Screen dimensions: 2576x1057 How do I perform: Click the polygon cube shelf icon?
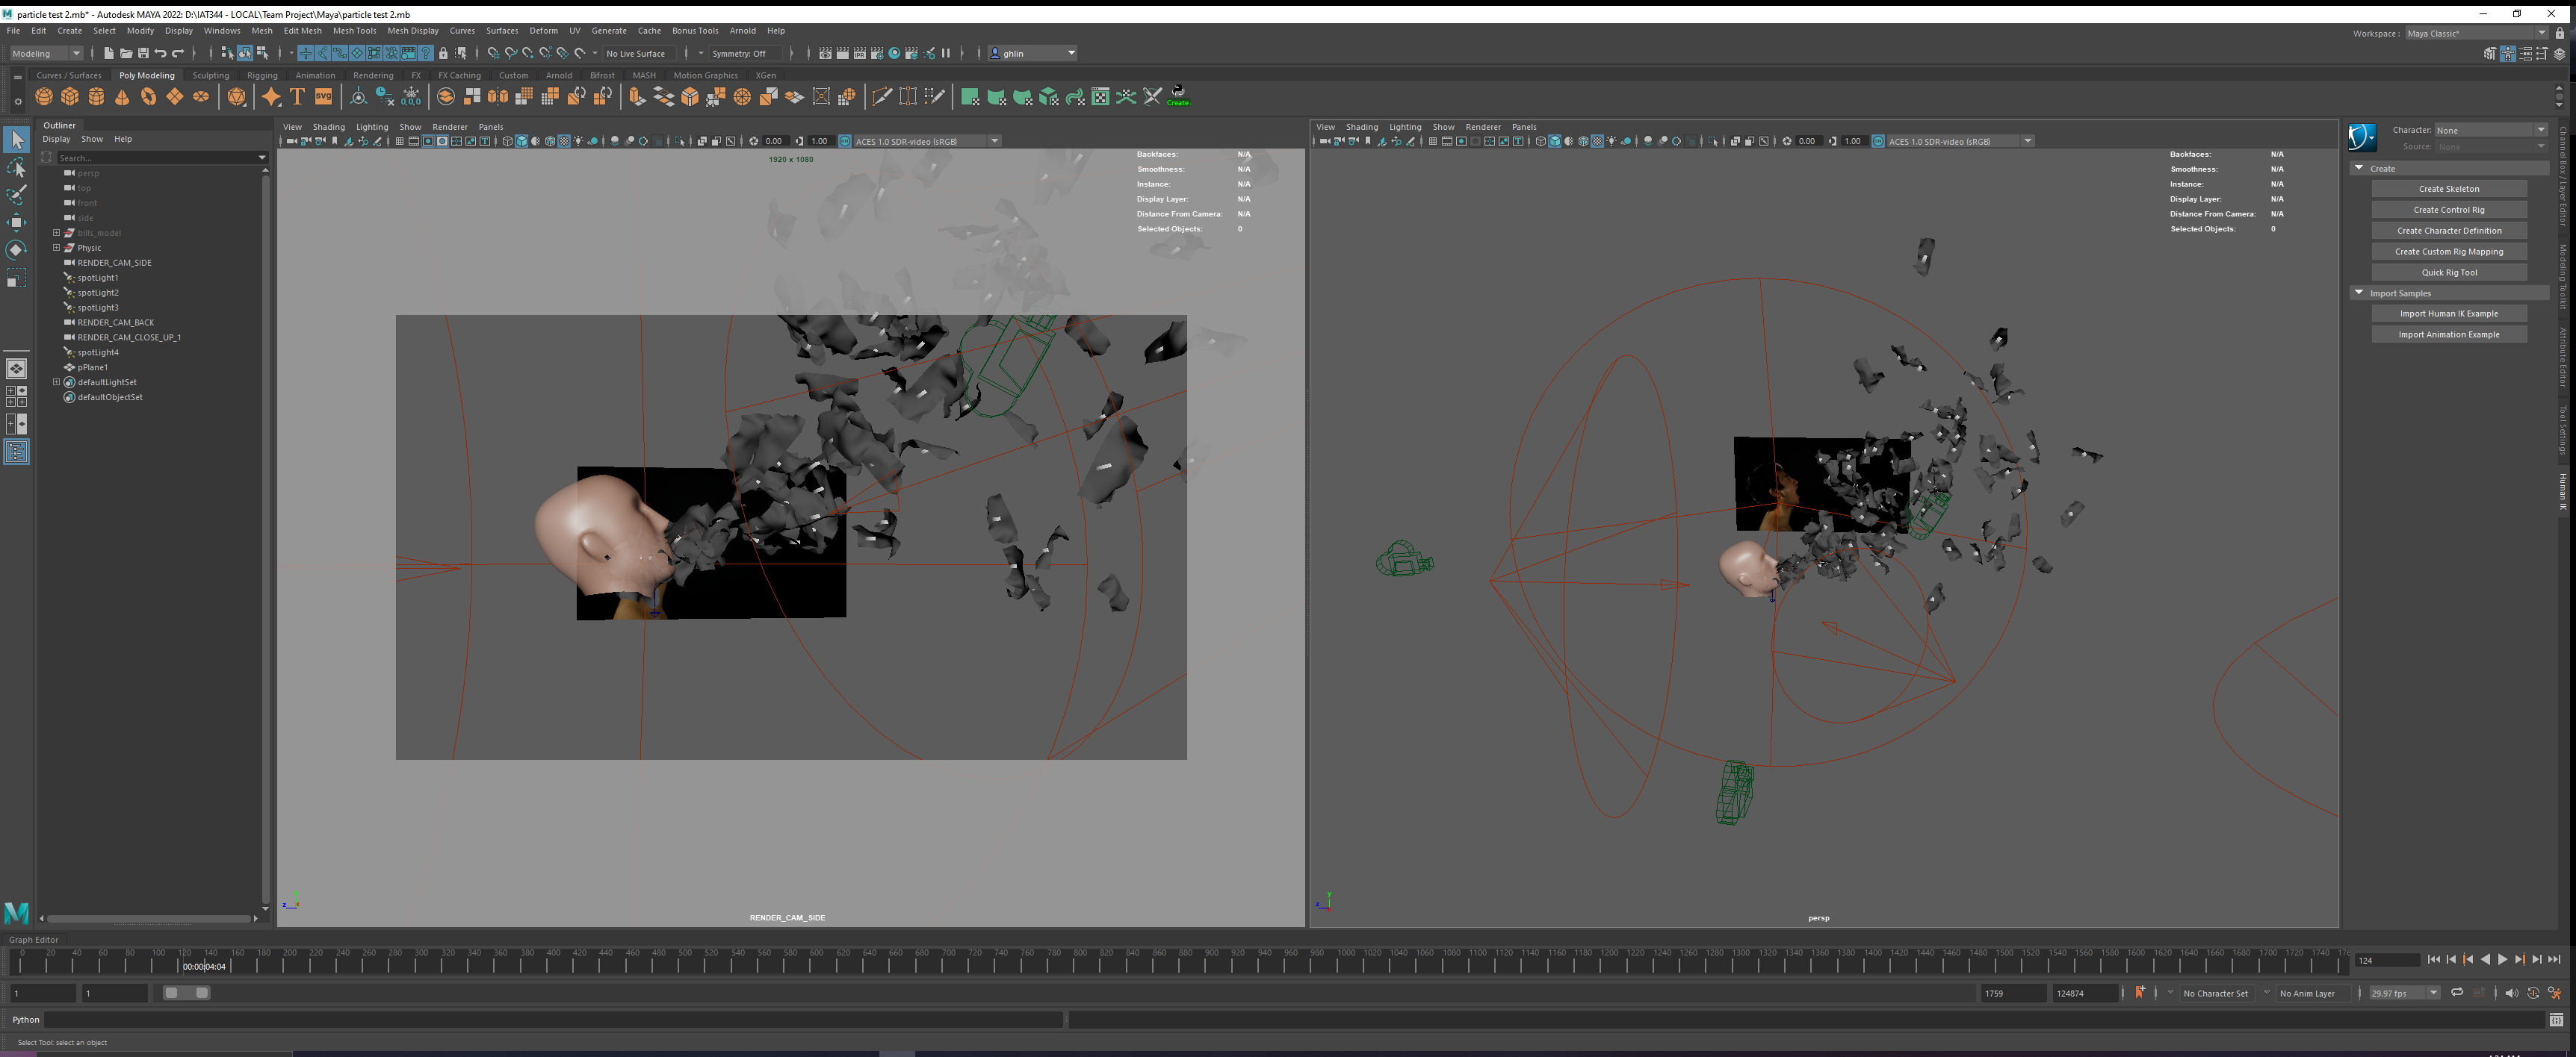click(x=70, y=97)
